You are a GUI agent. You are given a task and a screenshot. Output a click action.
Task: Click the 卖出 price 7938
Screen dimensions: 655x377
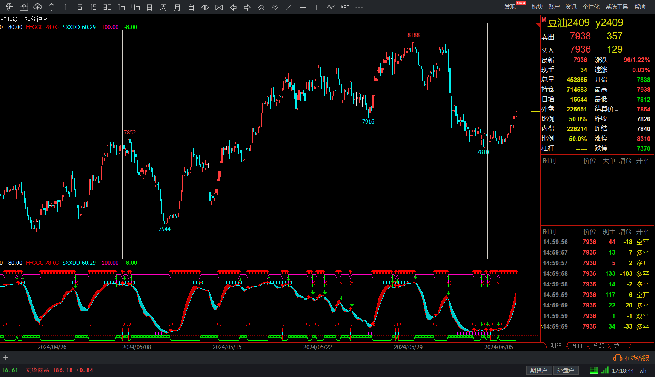(580, 36)
